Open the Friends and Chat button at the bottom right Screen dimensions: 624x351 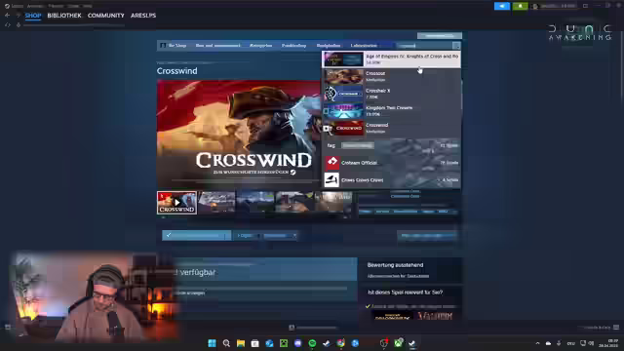[602, 328]
